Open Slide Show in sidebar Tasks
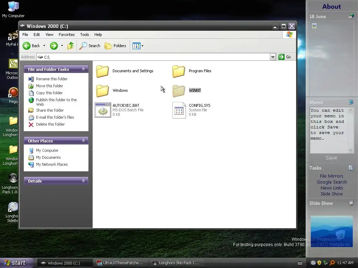Image resolution: width=358 pixels, height=268 pixels. tap(331, 194)
